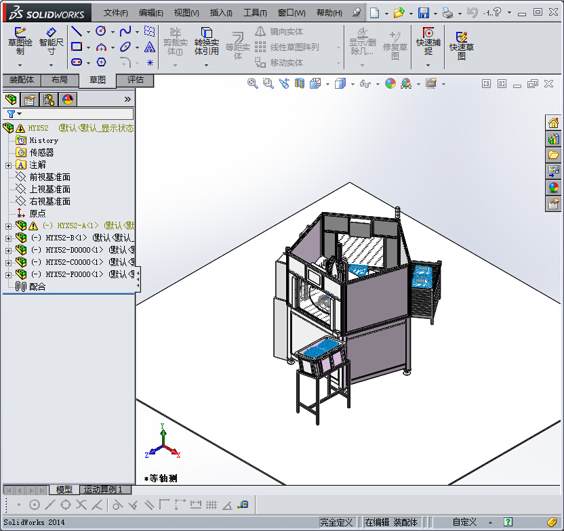Viewport: 564px width, 531px height.
Task: Open the View Orientation dropdown arrow
Action: click(x=327, y=84)
